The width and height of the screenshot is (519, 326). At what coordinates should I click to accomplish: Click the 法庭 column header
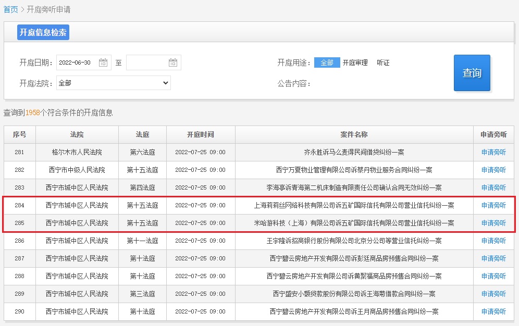142,134
